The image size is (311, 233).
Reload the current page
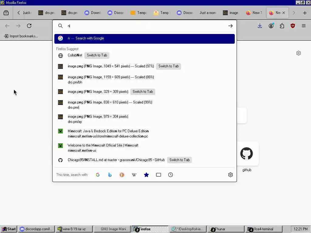click(x=29, y=26)
